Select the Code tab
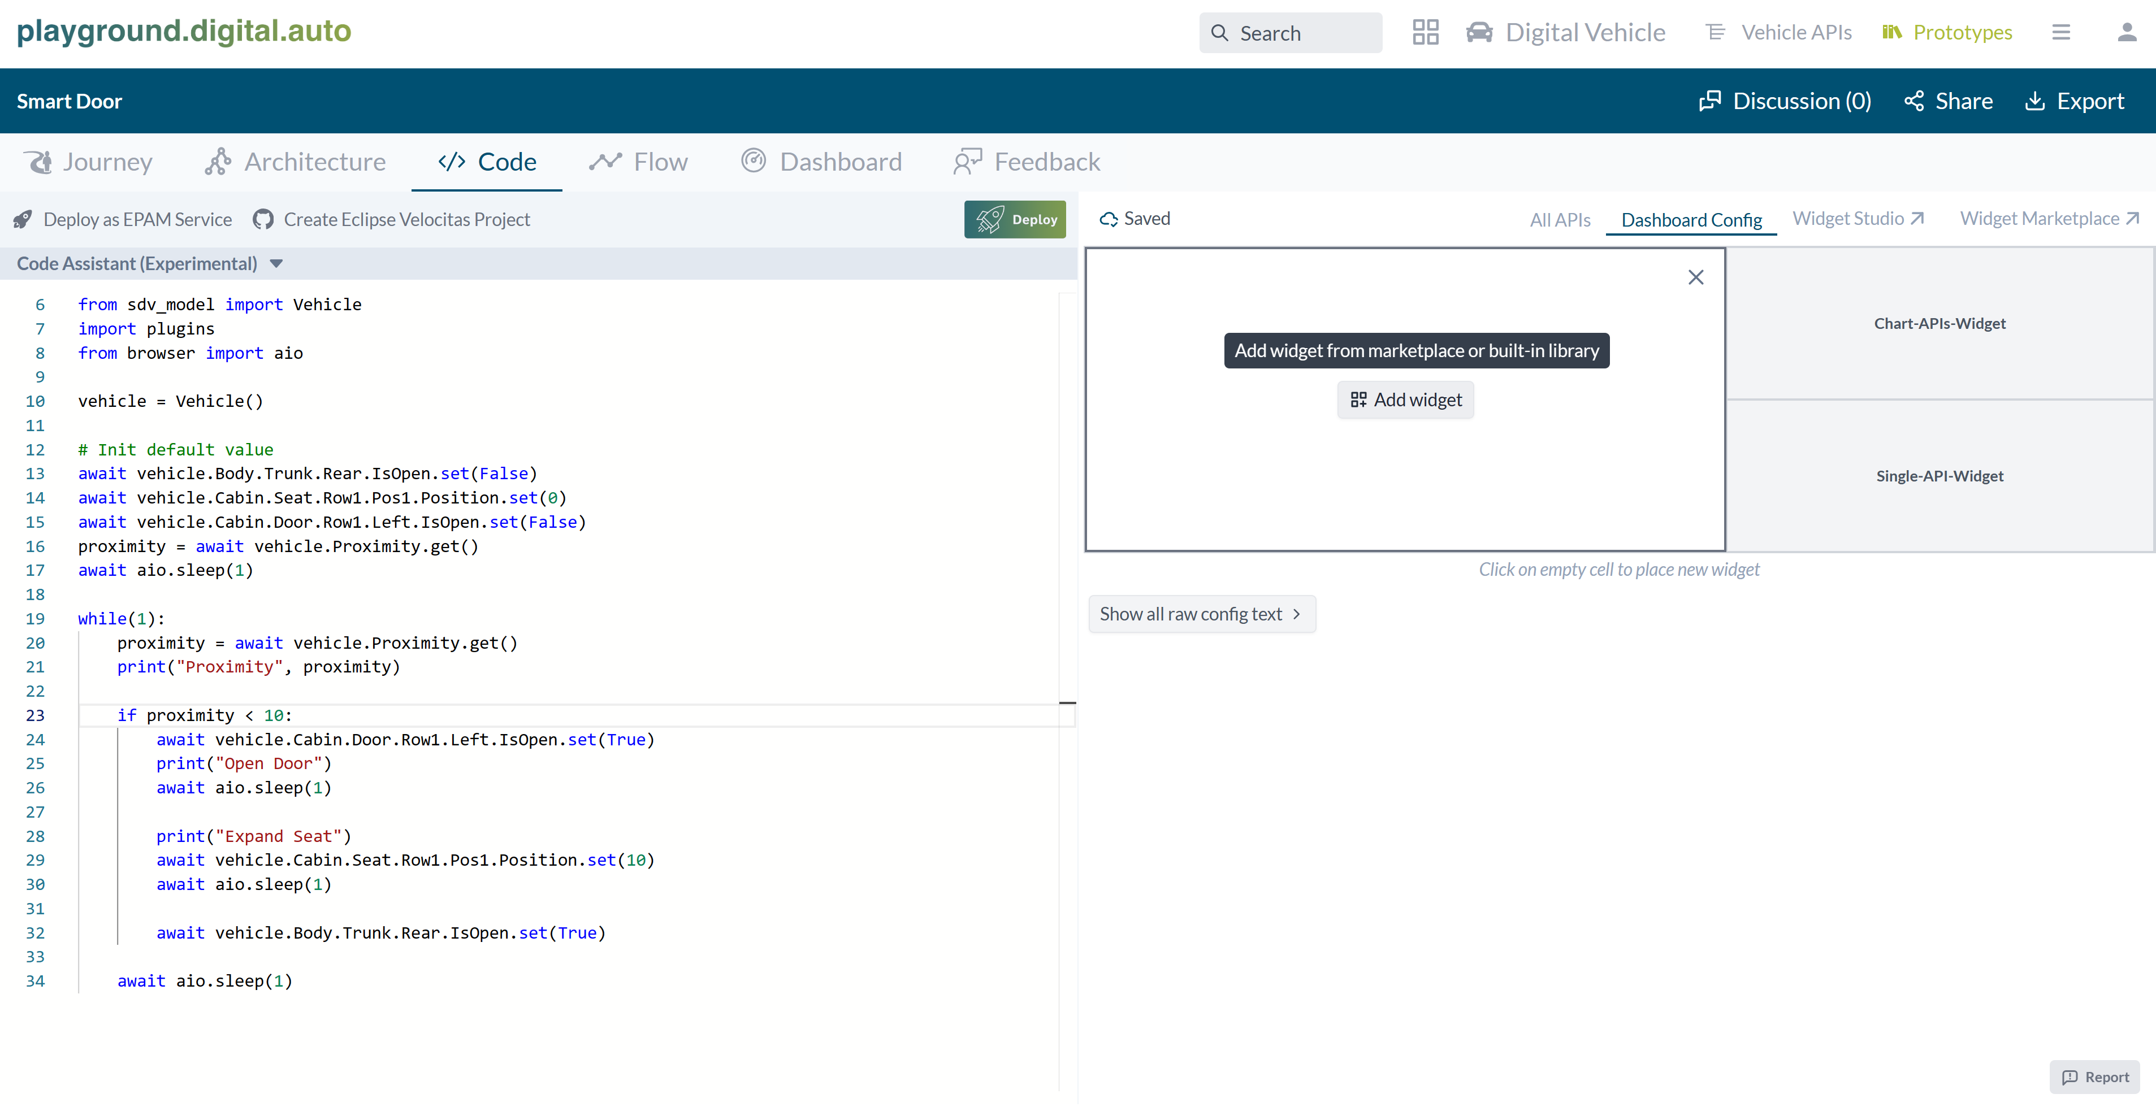 pos(486,162)
